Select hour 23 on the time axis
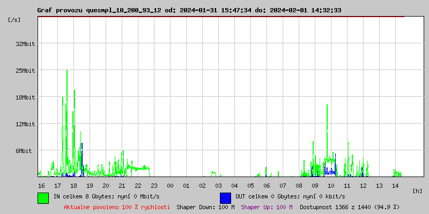This screenshot has height=214, width=429. 154,186
